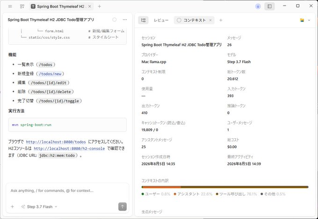
Task: Click the send arrow button
Action: 123,207
